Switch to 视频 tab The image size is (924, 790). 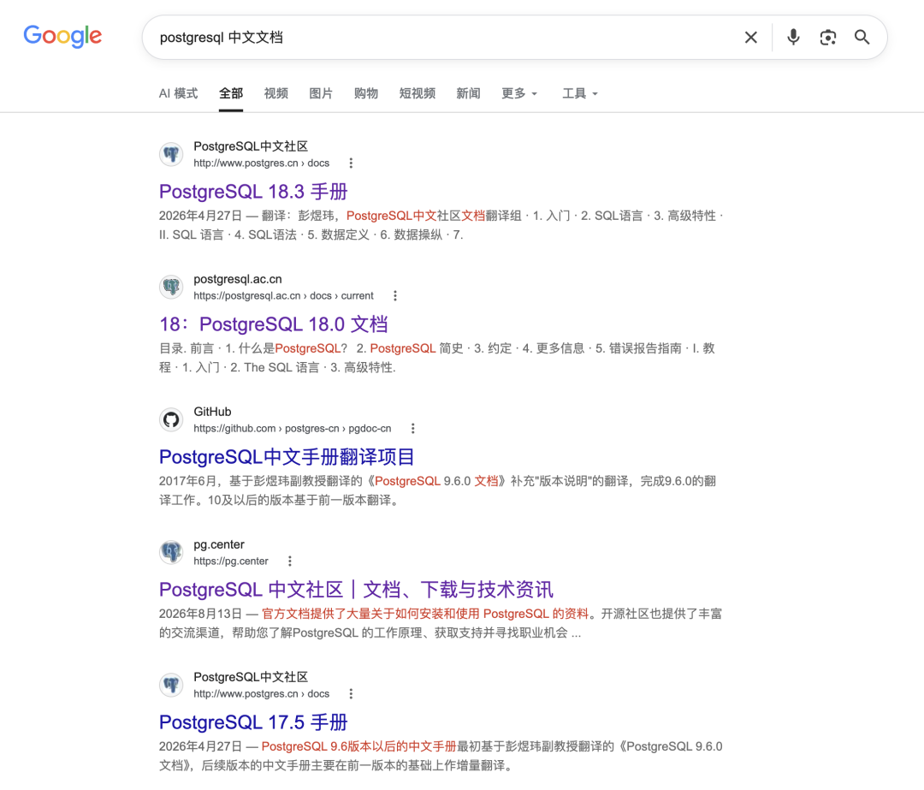click(x=275, y=93)
